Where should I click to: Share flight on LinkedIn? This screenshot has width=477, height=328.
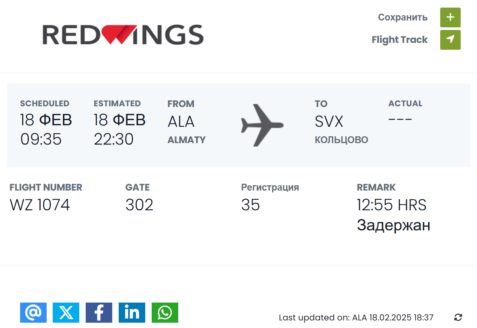coord(132,312)
